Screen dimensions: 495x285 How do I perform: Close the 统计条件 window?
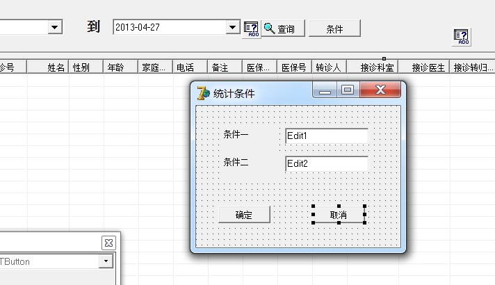click(x=380, y=90)
